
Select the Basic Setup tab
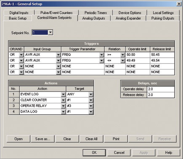coord(18,18)
